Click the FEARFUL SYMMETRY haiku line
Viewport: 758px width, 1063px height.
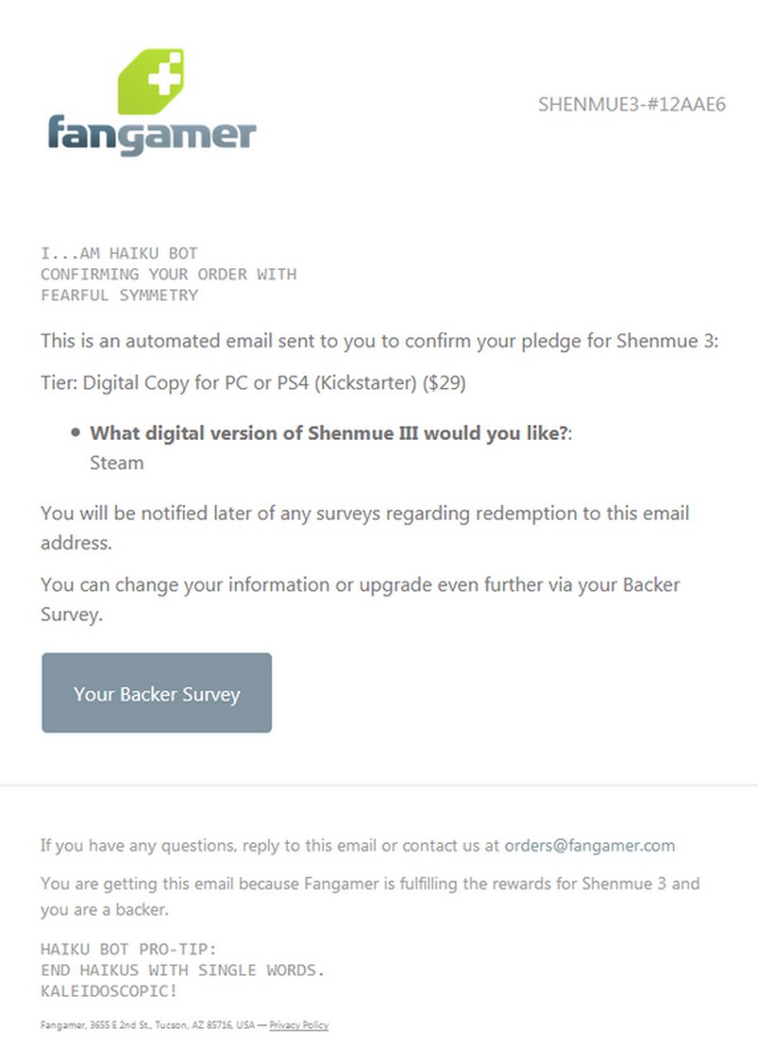tap(118, 295)
